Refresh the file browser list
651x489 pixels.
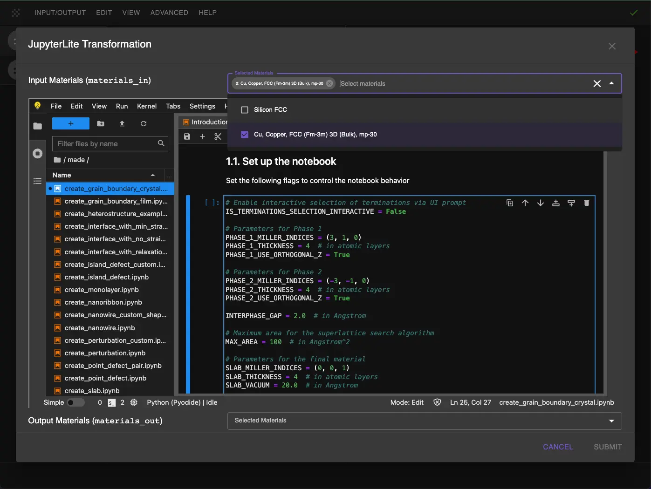144,123
